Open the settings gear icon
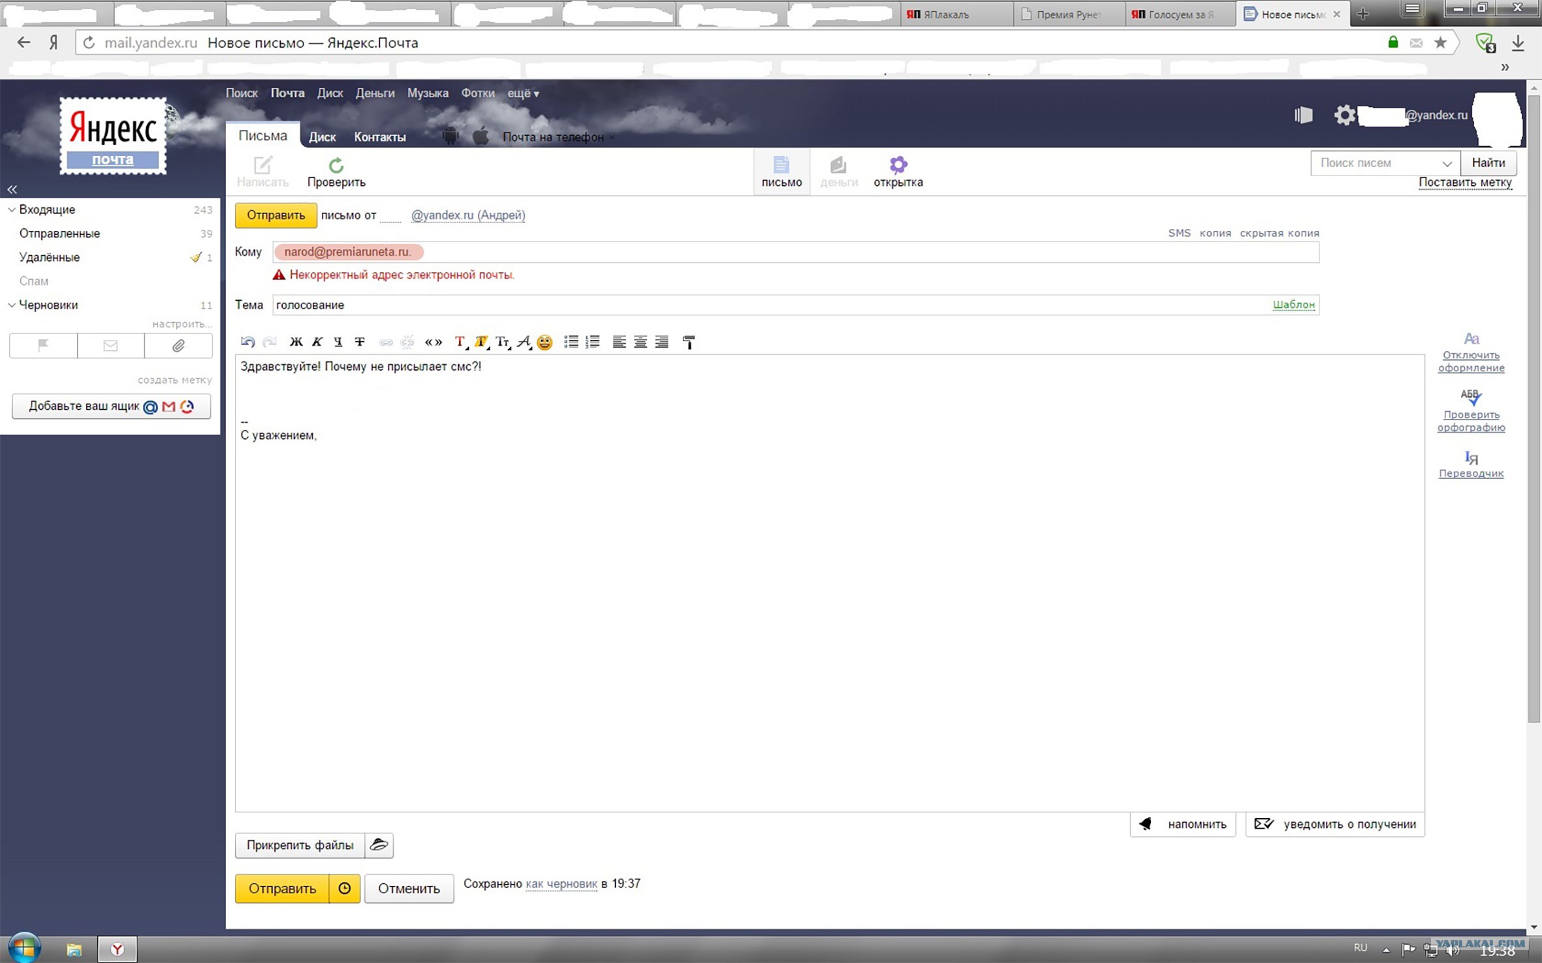1542x963 pixels. (x=1344, y=115)
